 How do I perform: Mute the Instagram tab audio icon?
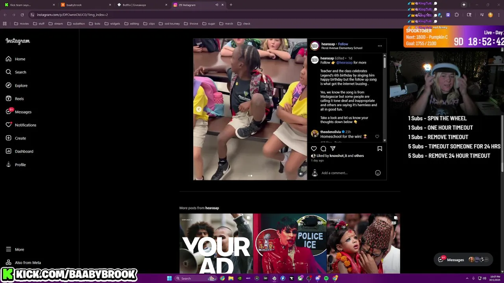click(217, 5)
